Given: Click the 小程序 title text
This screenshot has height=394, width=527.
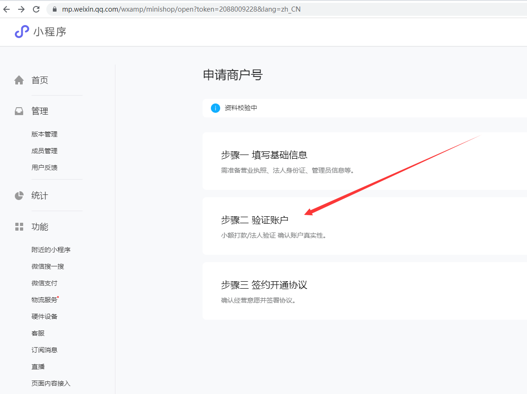Looking at the screenshot, I should (x=50, y=32).
